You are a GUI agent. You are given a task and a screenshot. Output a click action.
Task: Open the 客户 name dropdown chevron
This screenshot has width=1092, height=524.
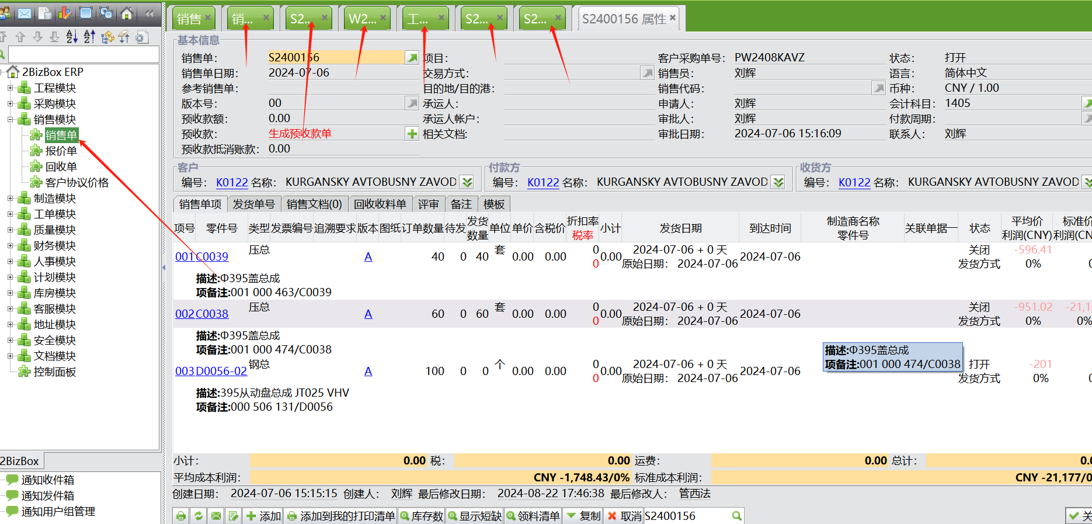point(467,182)
